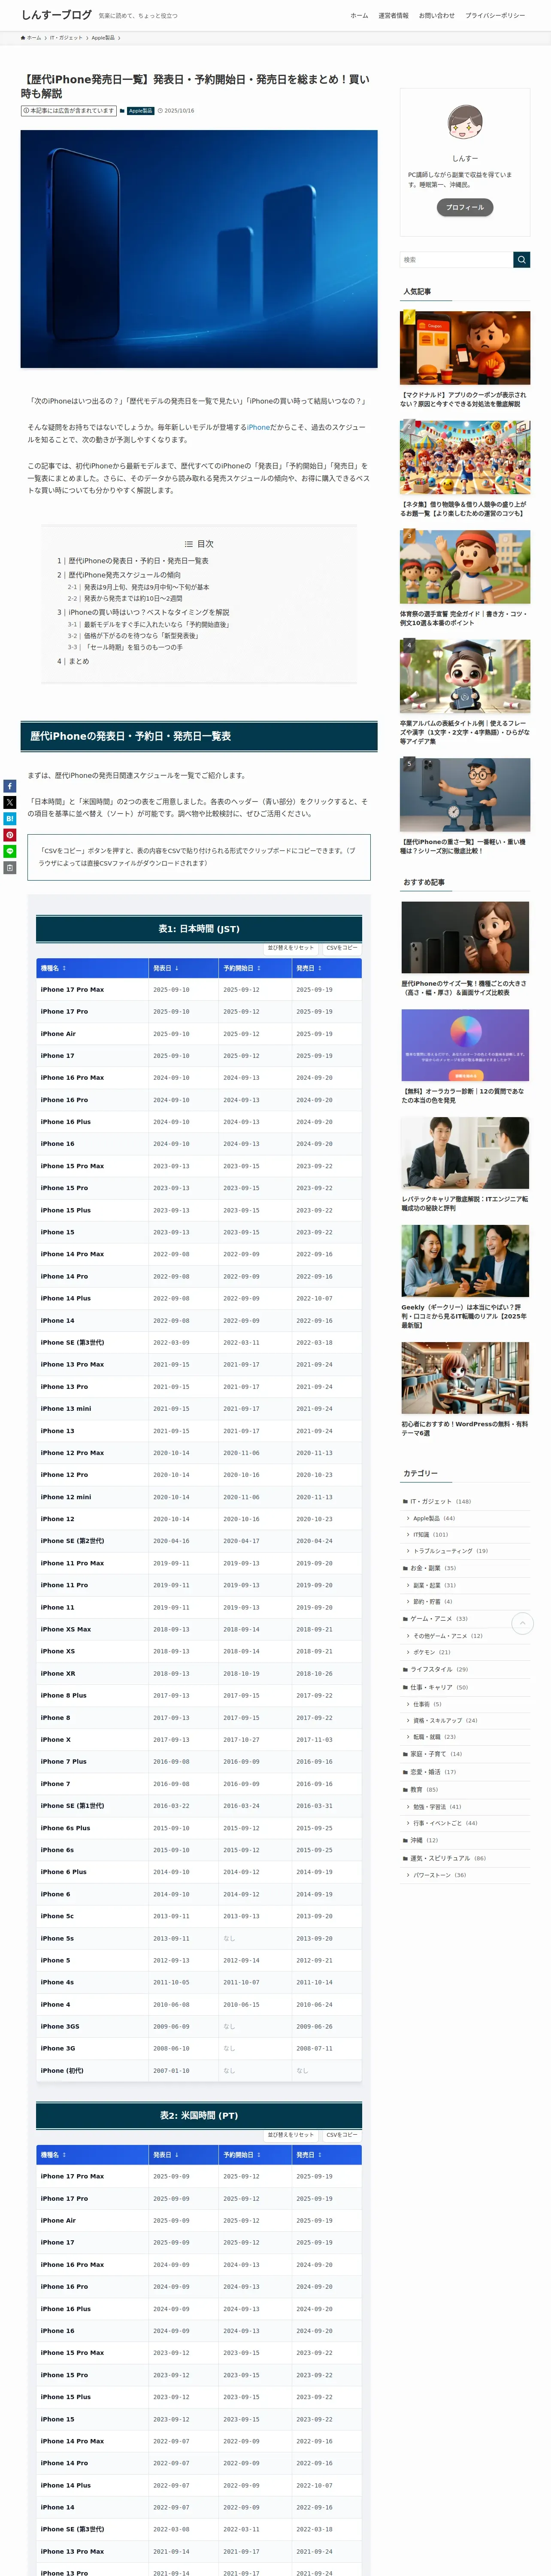Copy CSV of the JST table
The width and height of the screenshot is (551, 2576).
342,948
